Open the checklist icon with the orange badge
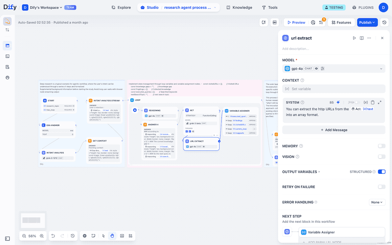 (321, 22)
